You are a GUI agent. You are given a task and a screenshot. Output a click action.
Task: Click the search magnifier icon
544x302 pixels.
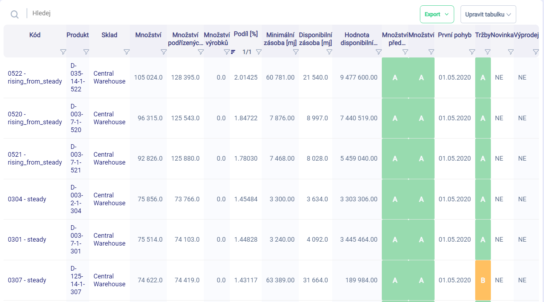(15, 14)
